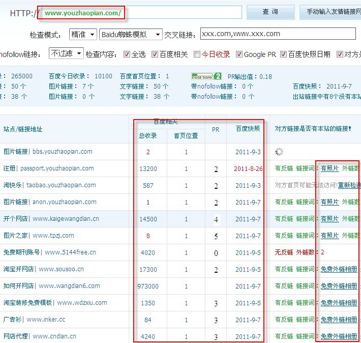
Task: Click the 总收录 value 973000
Action: (x=148, y=287)
